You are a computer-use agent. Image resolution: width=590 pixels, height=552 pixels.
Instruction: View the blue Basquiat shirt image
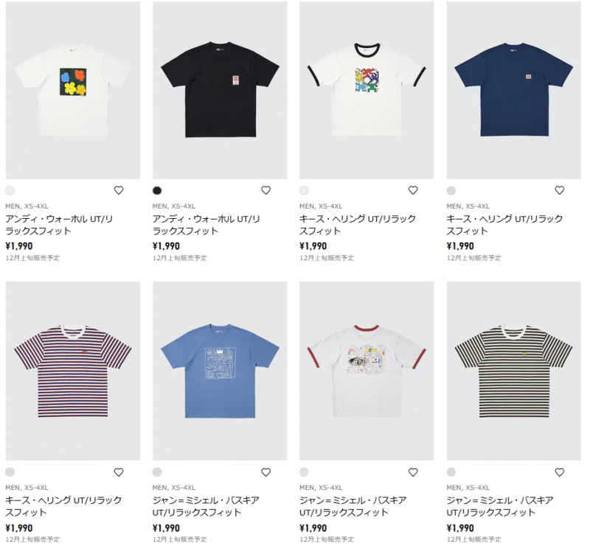[220, 371]
